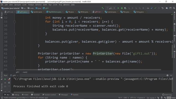The image size is (176, 99).
Task: Click the PrintWriter constructor on line 41
Action: click(103, 54)
